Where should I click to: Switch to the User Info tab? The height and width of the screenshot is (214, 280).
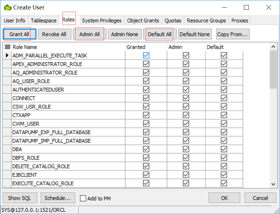click(15, 21)
